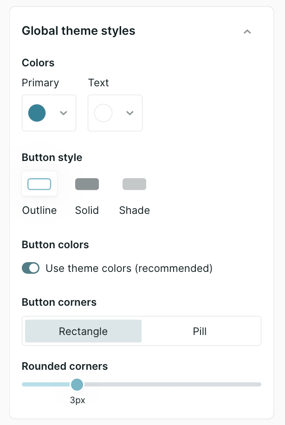Click the Global theme styles heading
Screen dimensions: 285x425
click(78, 31)
